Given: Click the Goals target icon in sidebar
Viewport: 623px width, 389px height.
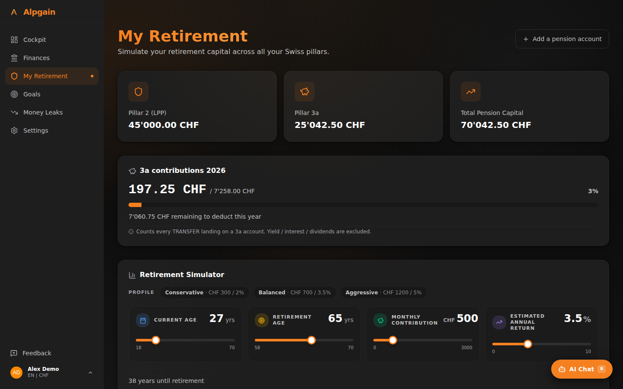Looking at the screenshot, I should [14, 94].
